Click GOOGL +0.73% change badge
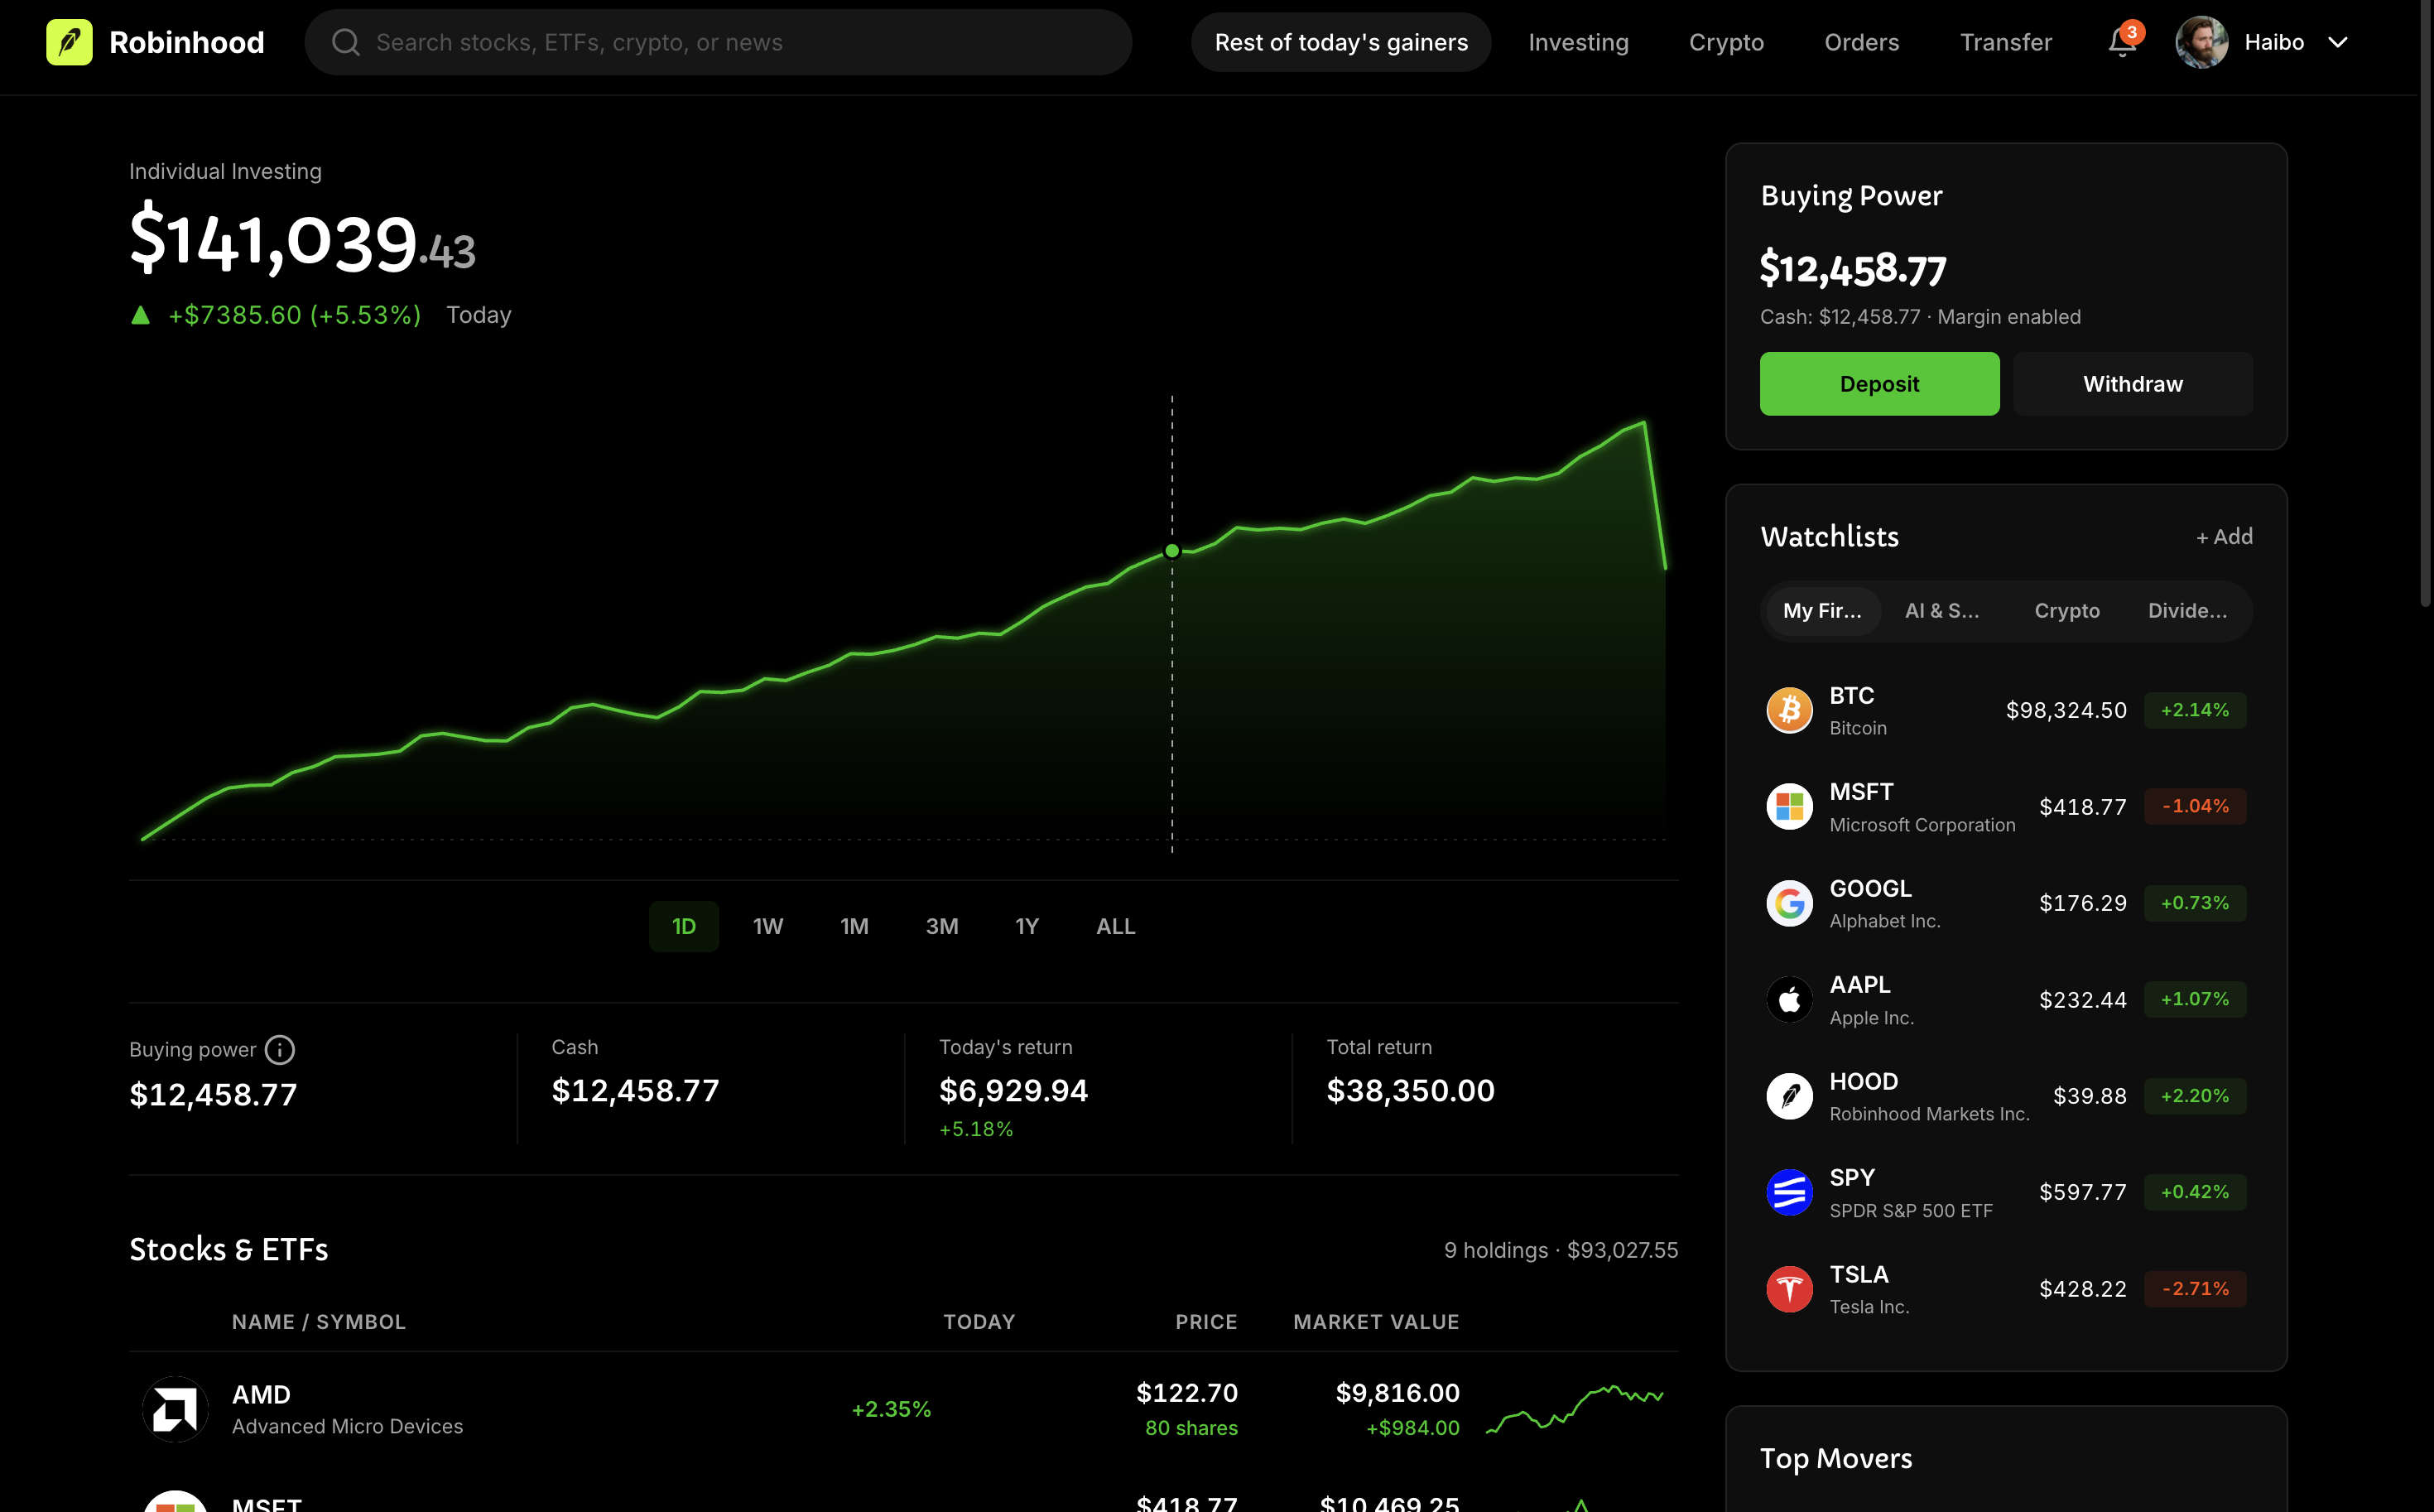Screen dimensions: 2434x1512 [x=2194, y=903]
